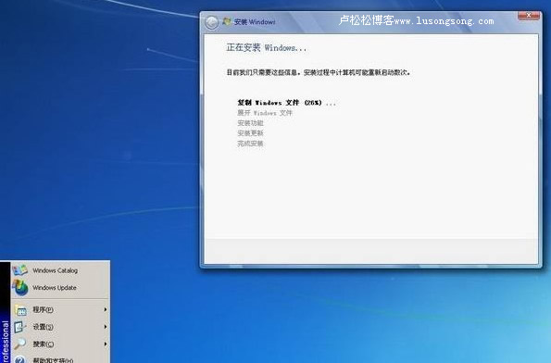Open Windows Catalog from the Start menu

60,270
